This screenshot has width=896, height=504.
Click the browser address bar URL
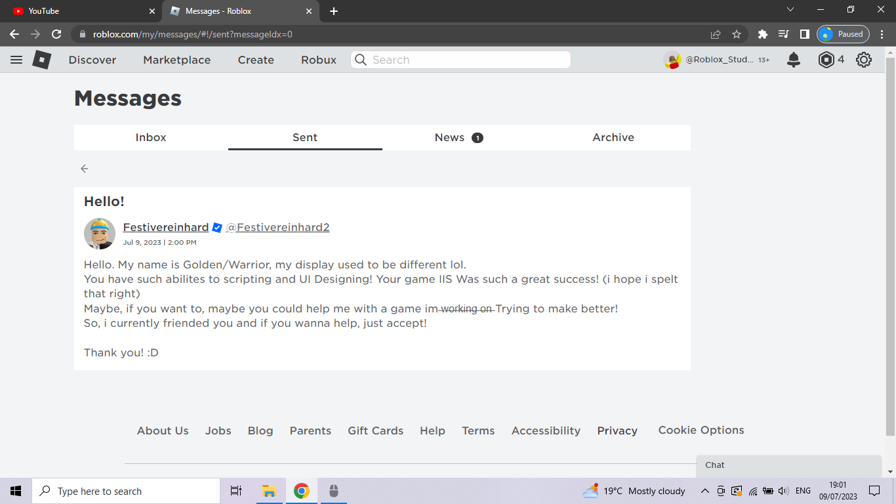click(193, 34)
